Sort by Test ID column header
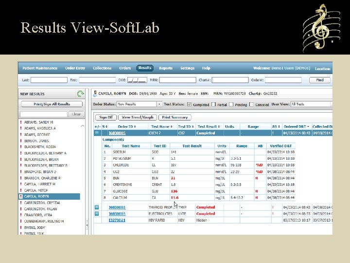 click(186, 127)
